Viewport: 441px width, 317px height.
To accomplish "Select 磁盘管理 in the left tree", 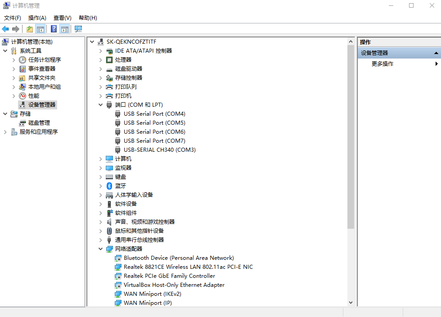I will (39, 123).
